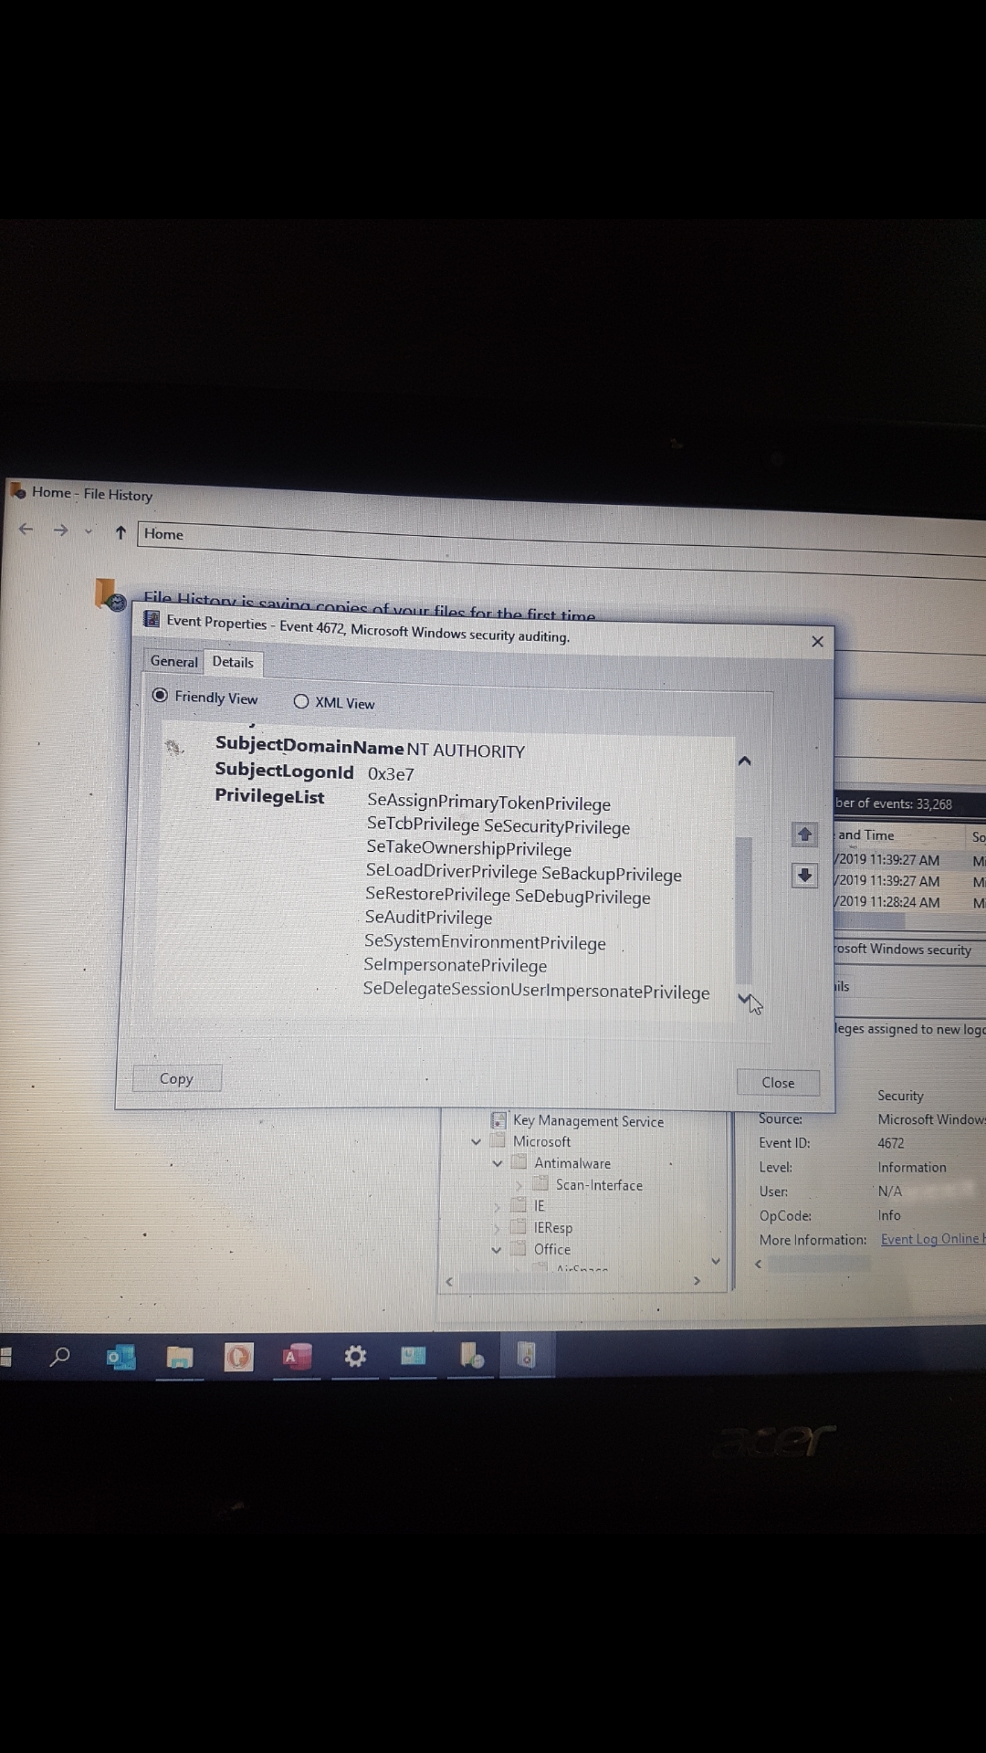Image resolution: width=986 pixels, height=1753 pixels.
Task: Switch to the General tab
Action: [173, 661]
